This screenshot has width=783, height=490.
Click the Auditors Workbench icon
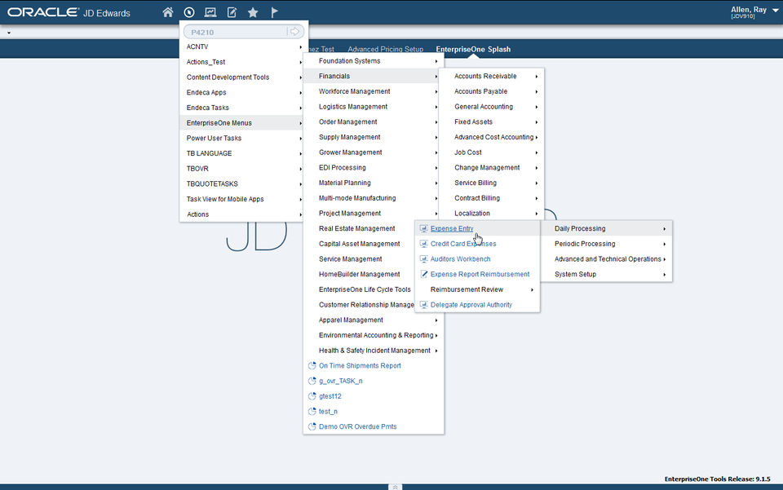423,259
